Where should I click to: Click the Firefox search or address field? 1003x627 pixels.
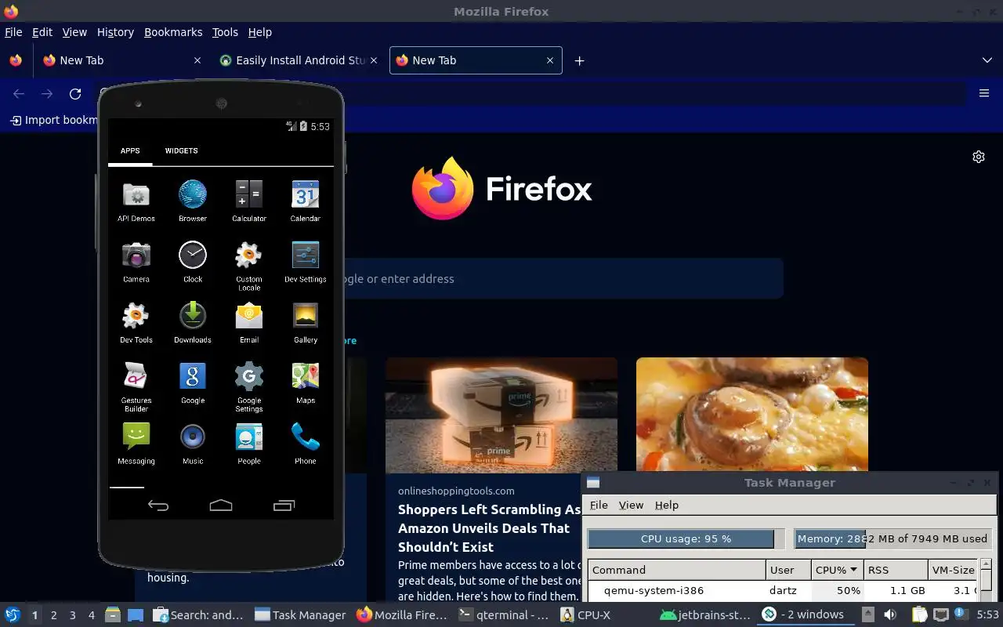[564, 278]
